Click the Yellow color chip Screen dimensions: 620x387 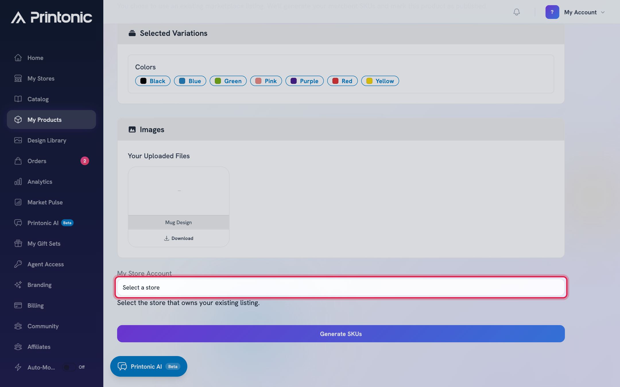pyautogui.click(x=380, y=81)
